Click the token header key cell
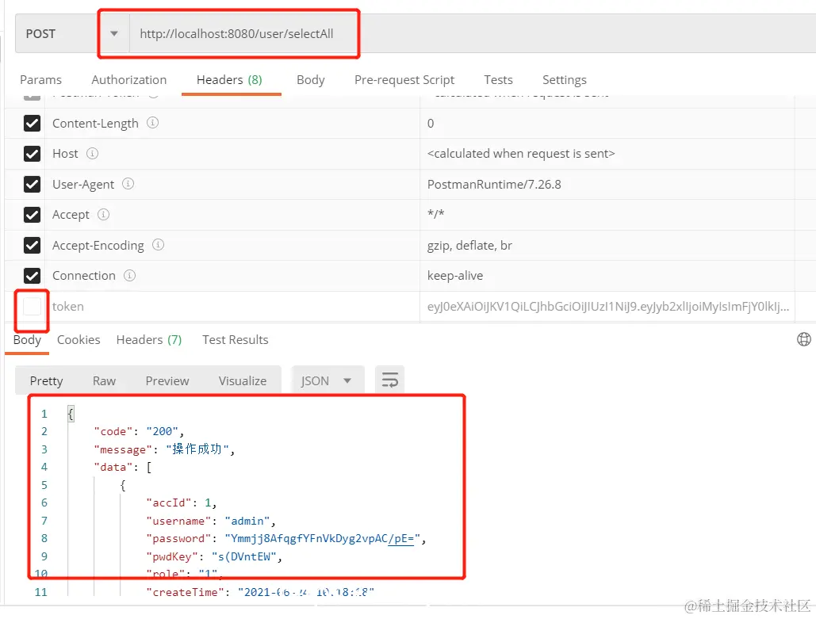Viewport: 816px width, 619px height. point(232,307)
